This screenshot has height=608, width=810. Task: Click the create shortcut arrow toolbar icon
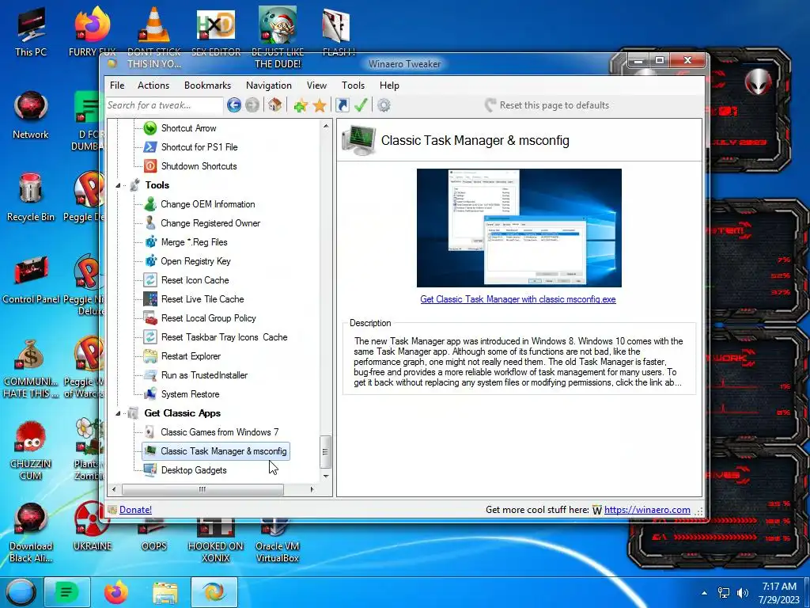click(x=342, y=105)
